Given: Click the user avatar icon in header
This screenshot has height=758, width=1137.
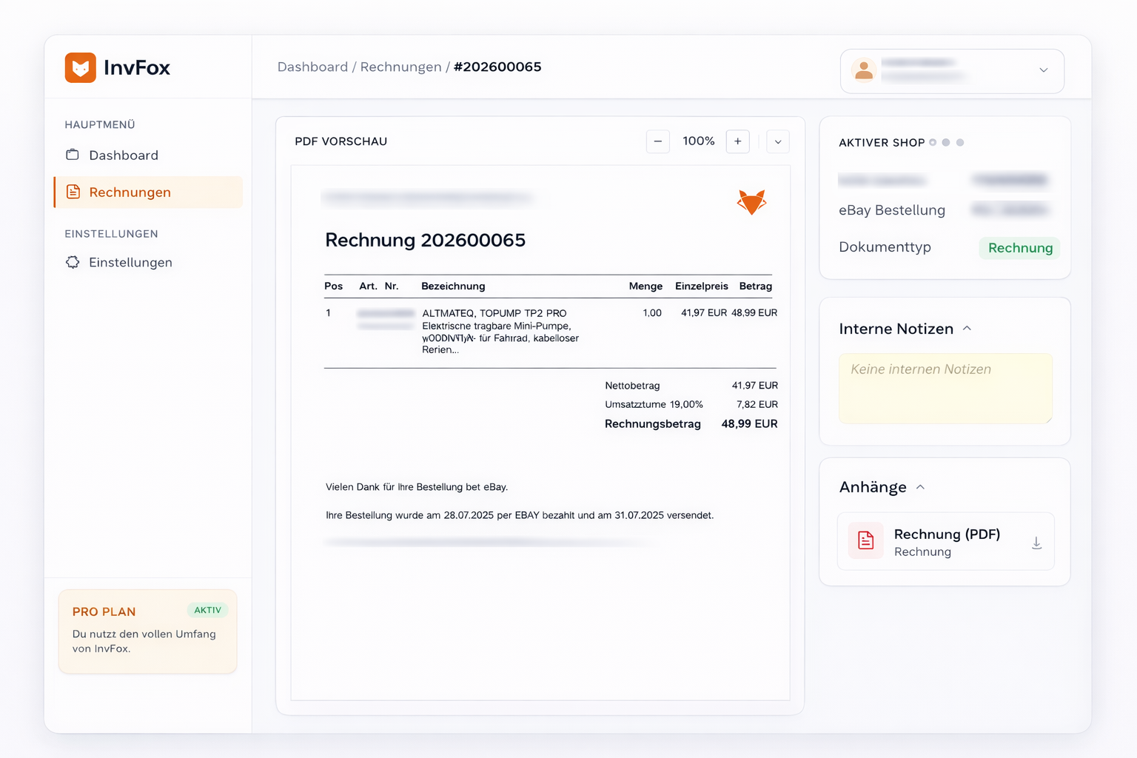Looking at the screenshot, I should pyautogui.click(x=864, y=71).
